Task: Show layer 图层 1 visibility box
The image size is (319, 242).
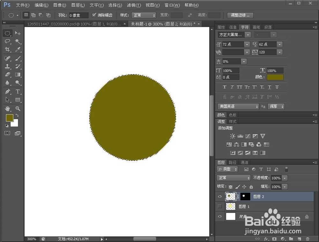Action: click(x=220, y=206)
